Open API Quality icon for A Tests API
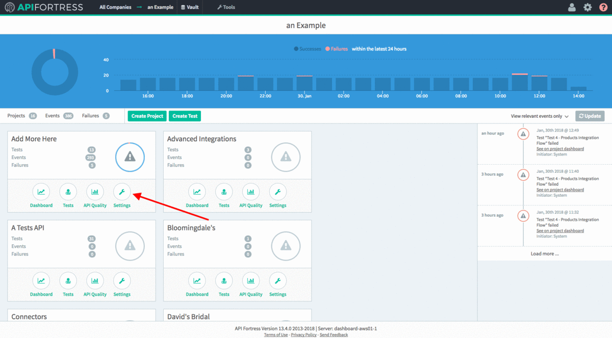 (x=95, y=281)
